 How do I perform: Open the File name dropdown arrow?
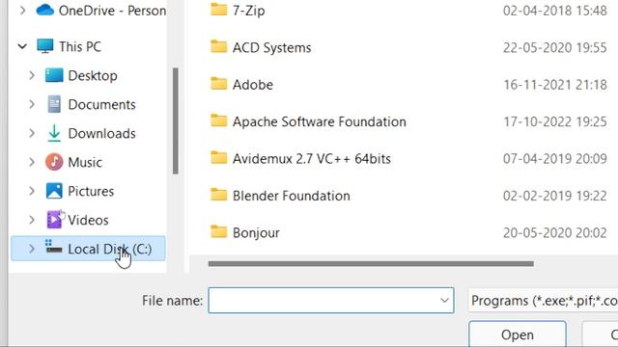click(444, 301)
